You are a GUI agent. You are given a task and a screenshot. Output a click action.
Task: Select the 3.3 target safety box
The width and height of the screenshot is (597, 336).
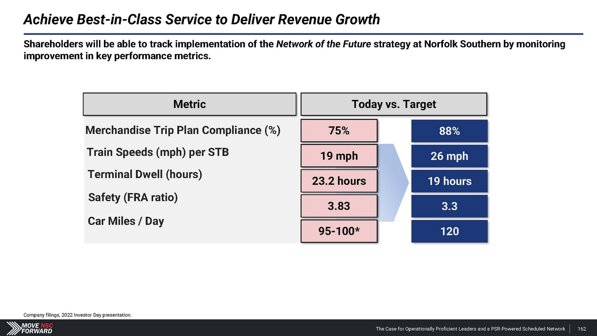(x=449, y=206)
